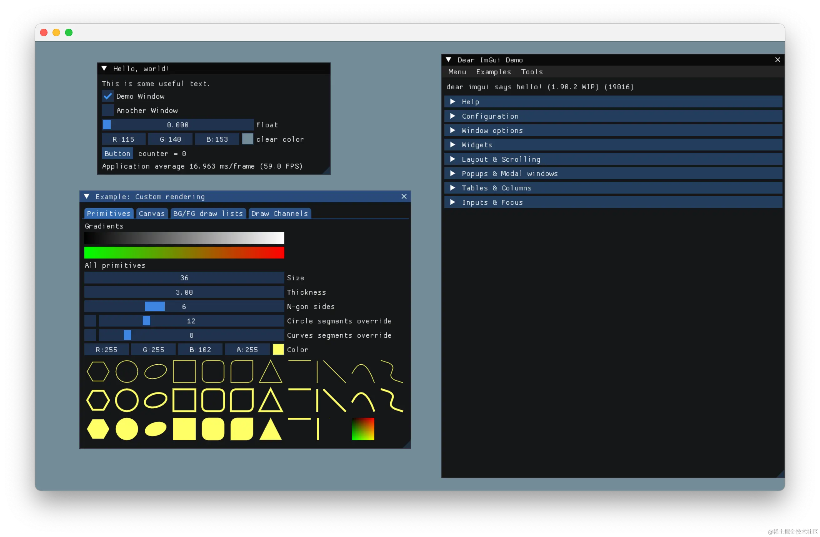Open the yellow Color swatch picker
Screen dimensions: 820x537
click(x=278, y=350)
